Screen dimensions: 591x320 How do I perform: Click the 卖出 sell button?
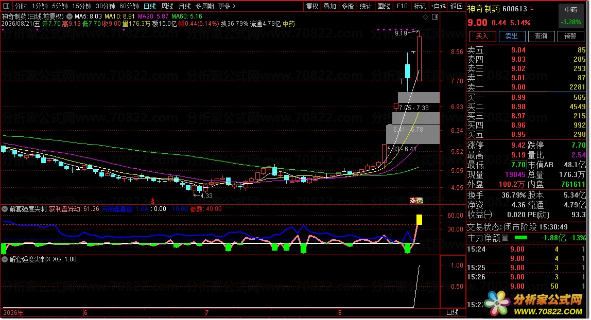pyautogui.click(x=512, y=36)
